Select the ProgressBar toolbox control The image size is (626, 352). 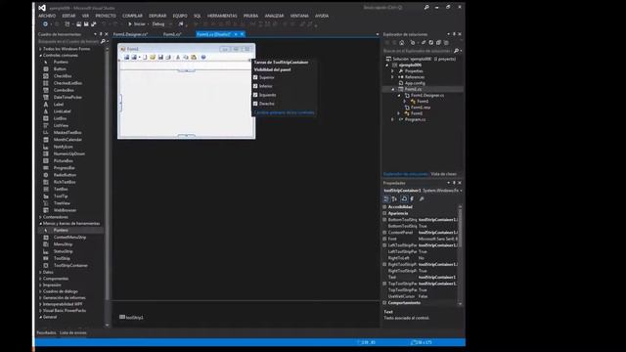point(64,168)
